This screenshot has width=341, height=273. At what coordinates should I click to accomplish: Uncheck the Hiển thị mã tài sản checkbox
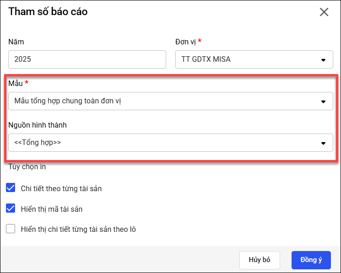11,209
